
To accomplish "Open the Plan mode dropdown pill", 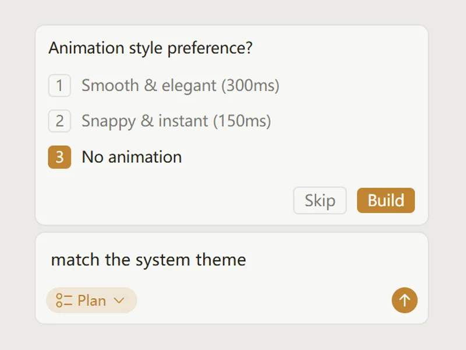I will tap(91, 300).
